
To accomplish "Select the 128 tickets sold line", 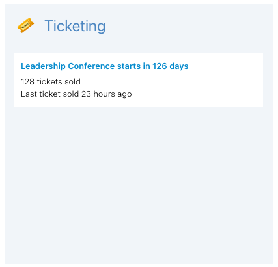I will click(x=51, y=82).
